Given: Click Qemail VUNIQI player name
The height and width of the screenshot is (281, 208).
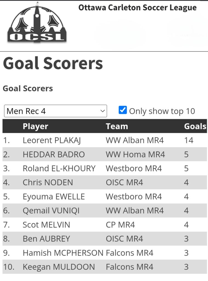Looking at the screenshot, I should (x=51, y=210).
